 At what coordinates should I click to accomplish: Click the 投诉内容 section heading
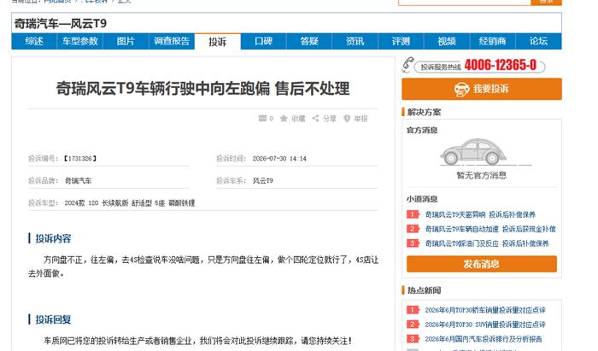[x=53, y=238]
